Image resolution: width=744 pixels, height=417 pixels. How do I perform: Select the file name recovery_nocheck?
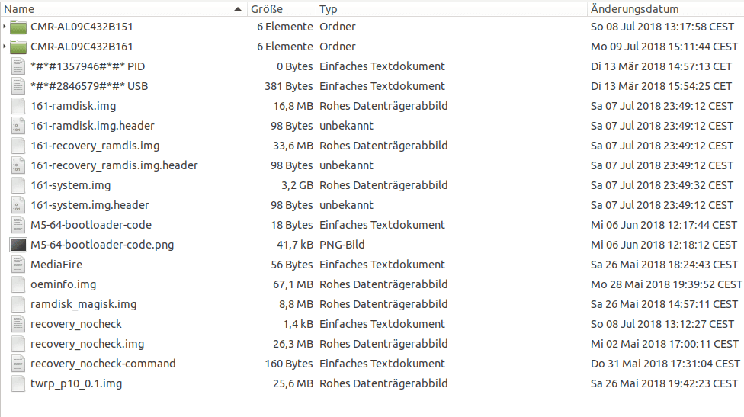coord(76,325)
